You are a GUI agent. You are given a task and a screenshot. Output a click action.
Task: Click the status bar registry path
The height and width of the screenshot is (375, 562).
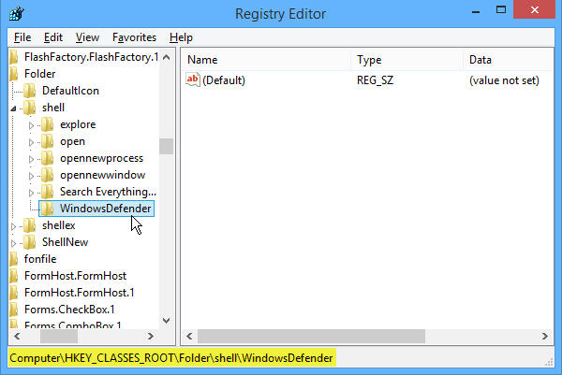click(x=172, y=358)
